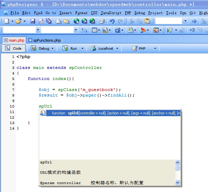Open the Localhost dropdown arrow
This screenshot has height=192, width=208.
pyautogui.click(x=117, y=49)
